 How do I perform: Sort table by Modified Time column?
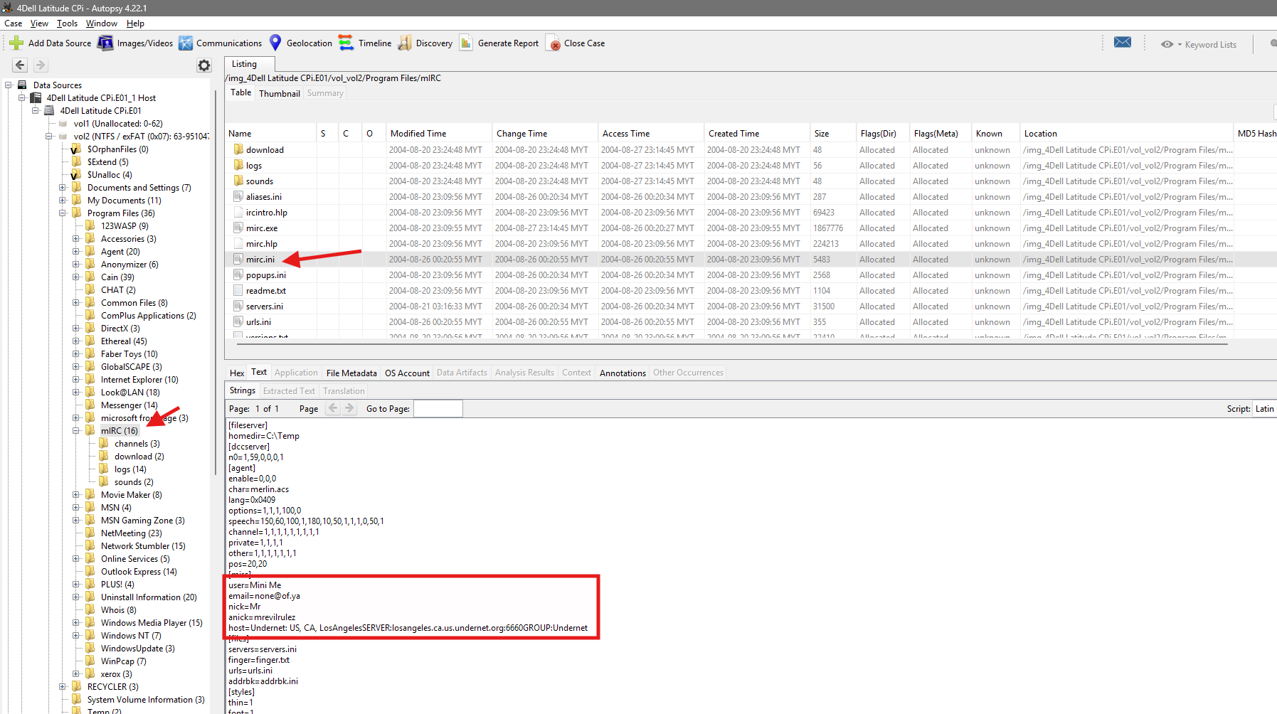point(438,134)
